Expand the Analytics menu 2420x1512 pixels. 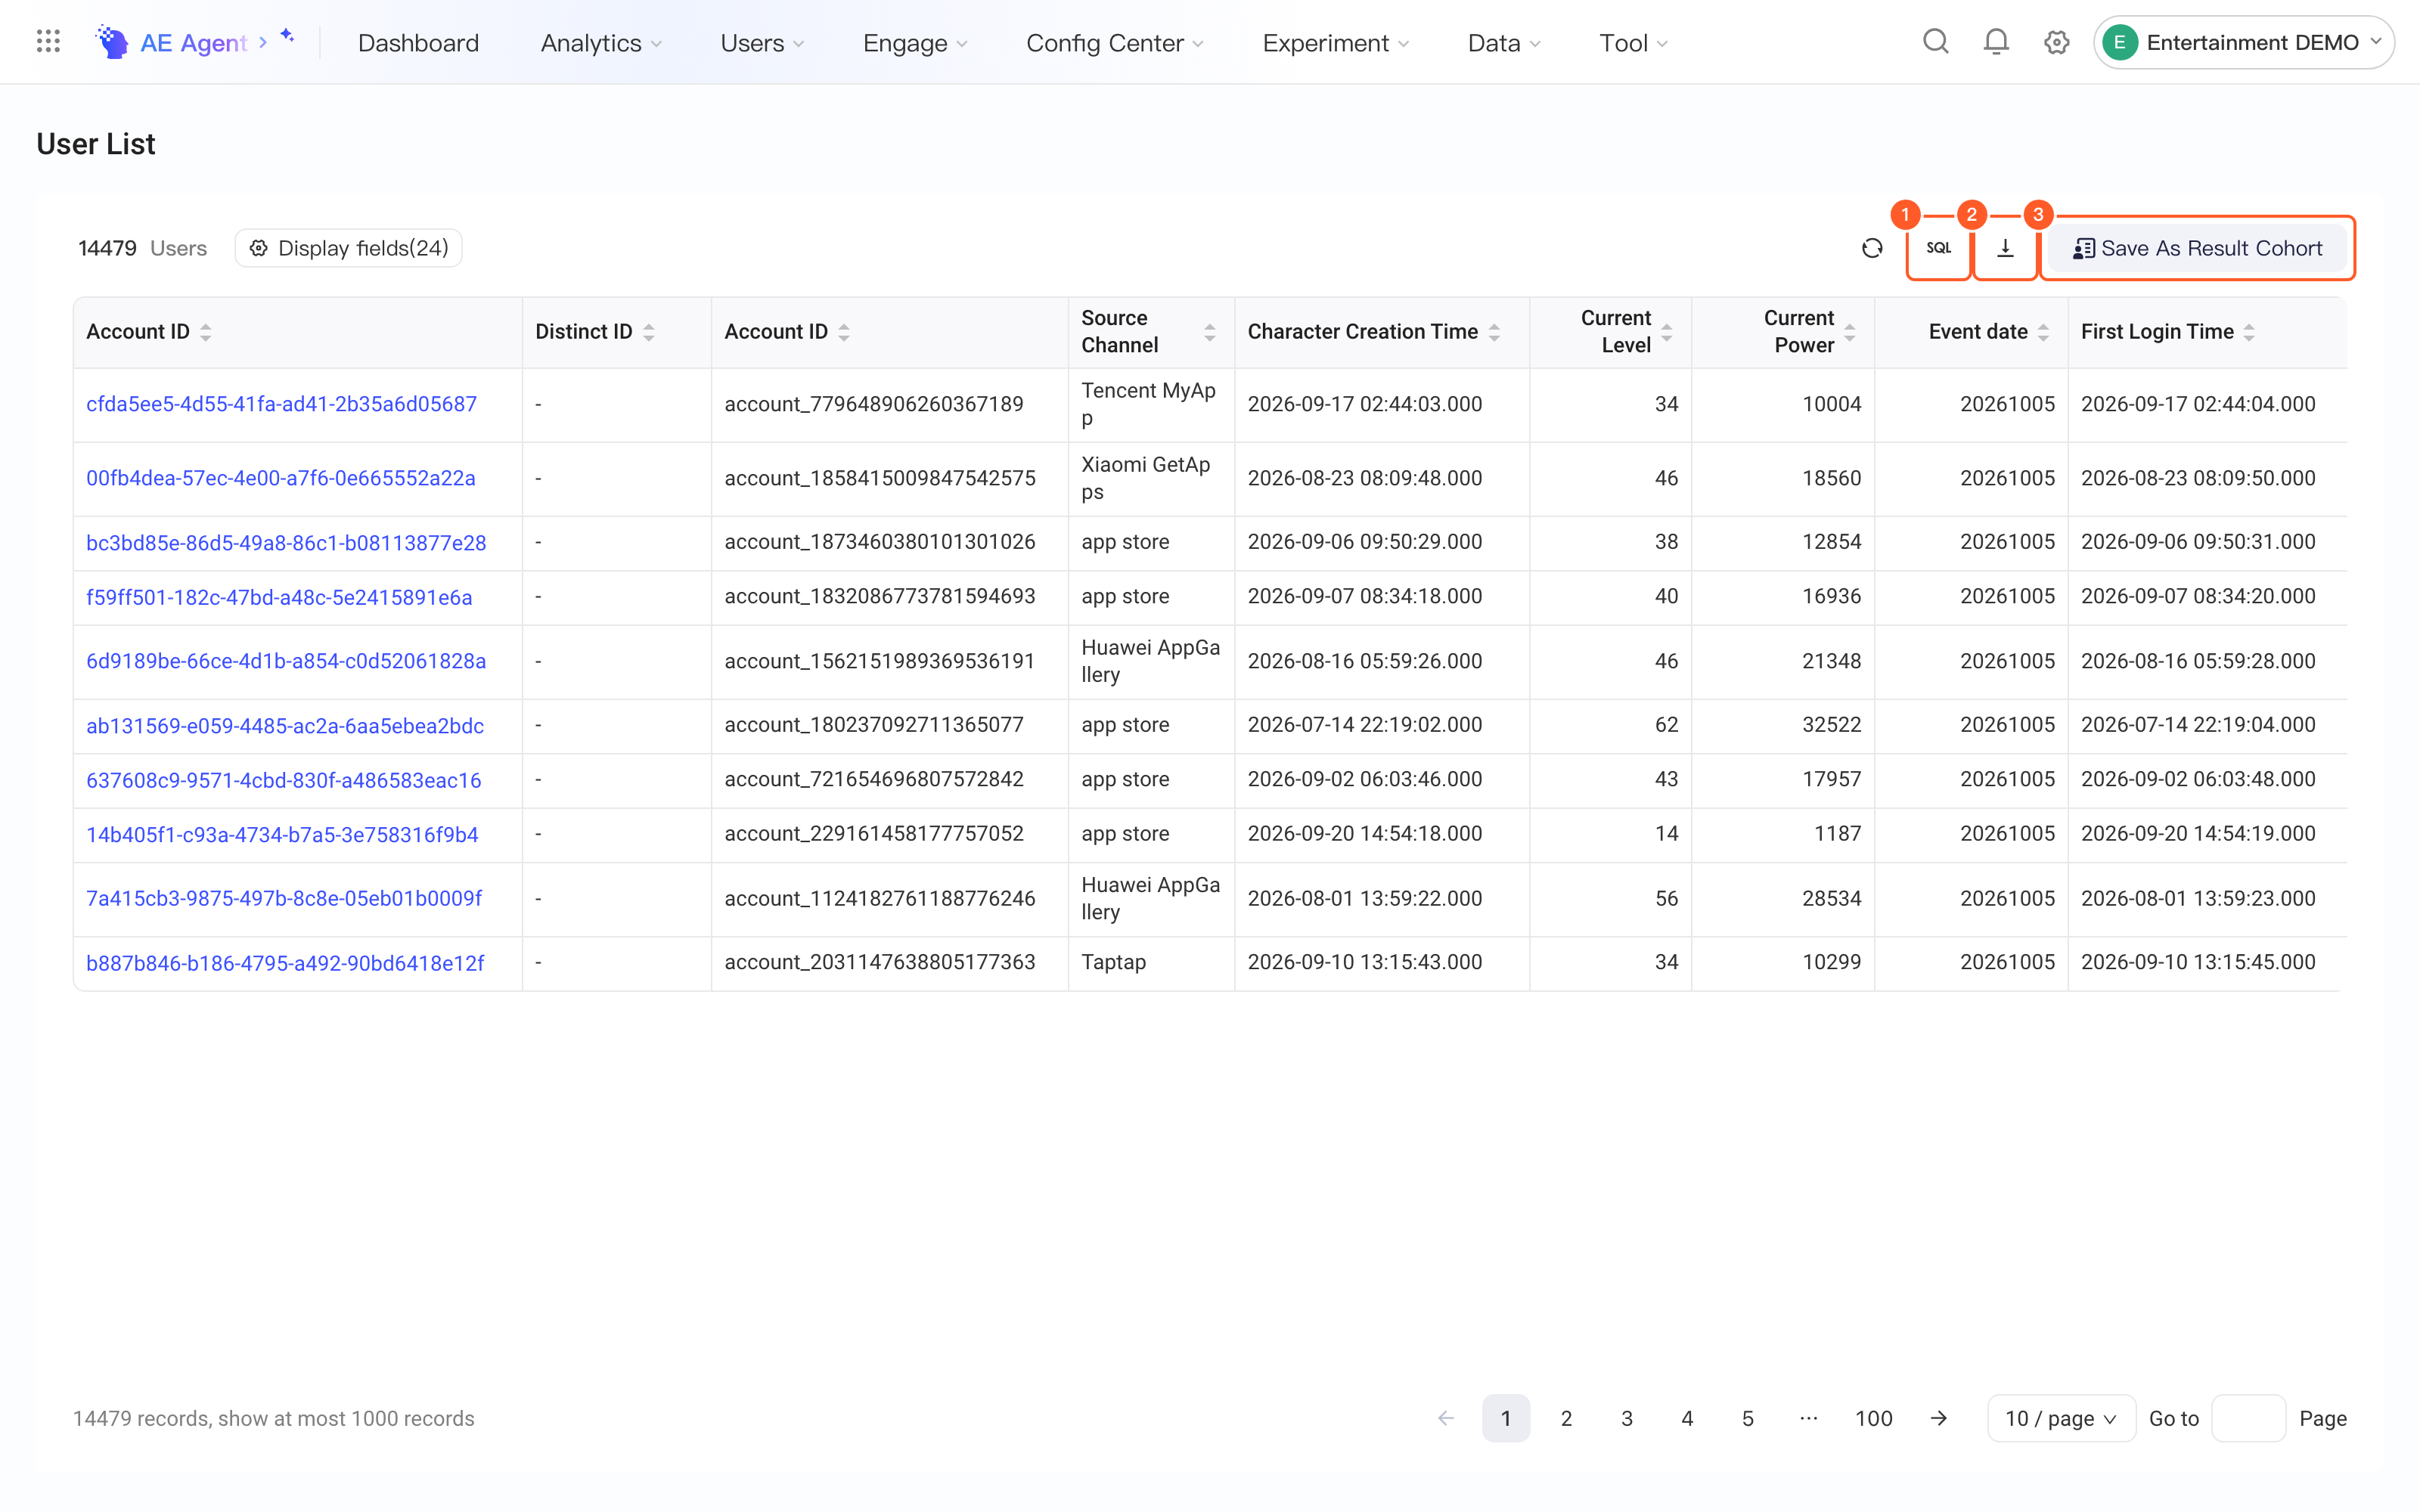(x=601, y=42)
